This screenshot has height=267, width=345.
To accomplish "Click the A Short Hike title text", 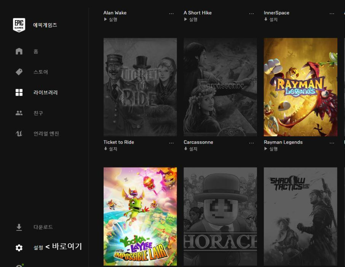I will point(198,13).
